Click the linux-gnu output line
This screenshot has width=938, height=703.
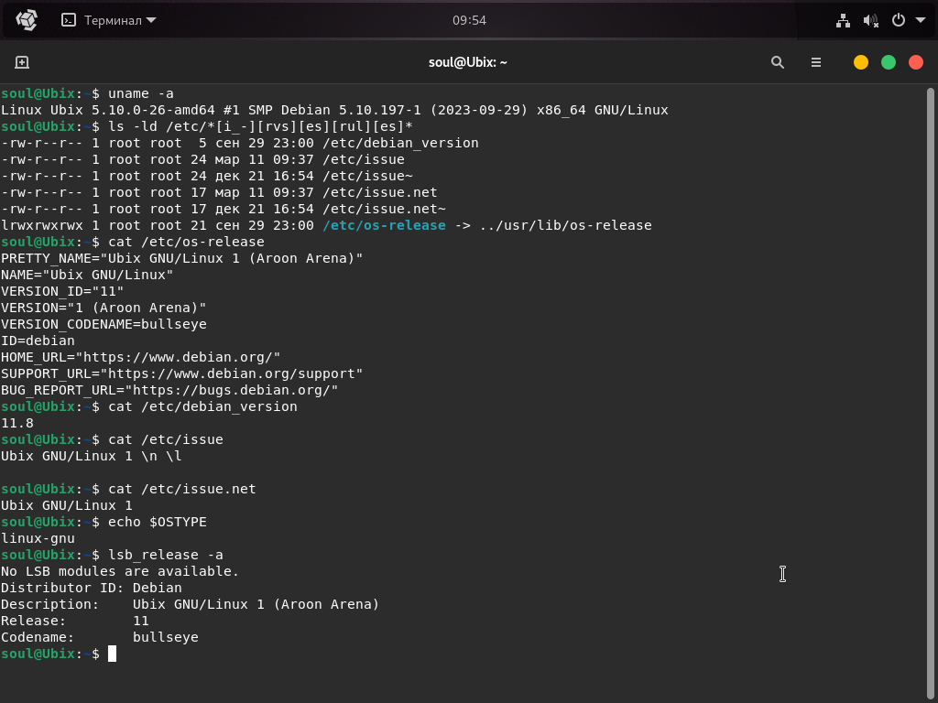pyautogui.click(x=38, y=538)
